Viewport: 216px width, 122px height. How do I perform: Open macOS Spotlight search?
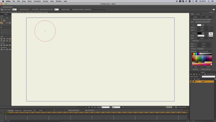(209, 1)
